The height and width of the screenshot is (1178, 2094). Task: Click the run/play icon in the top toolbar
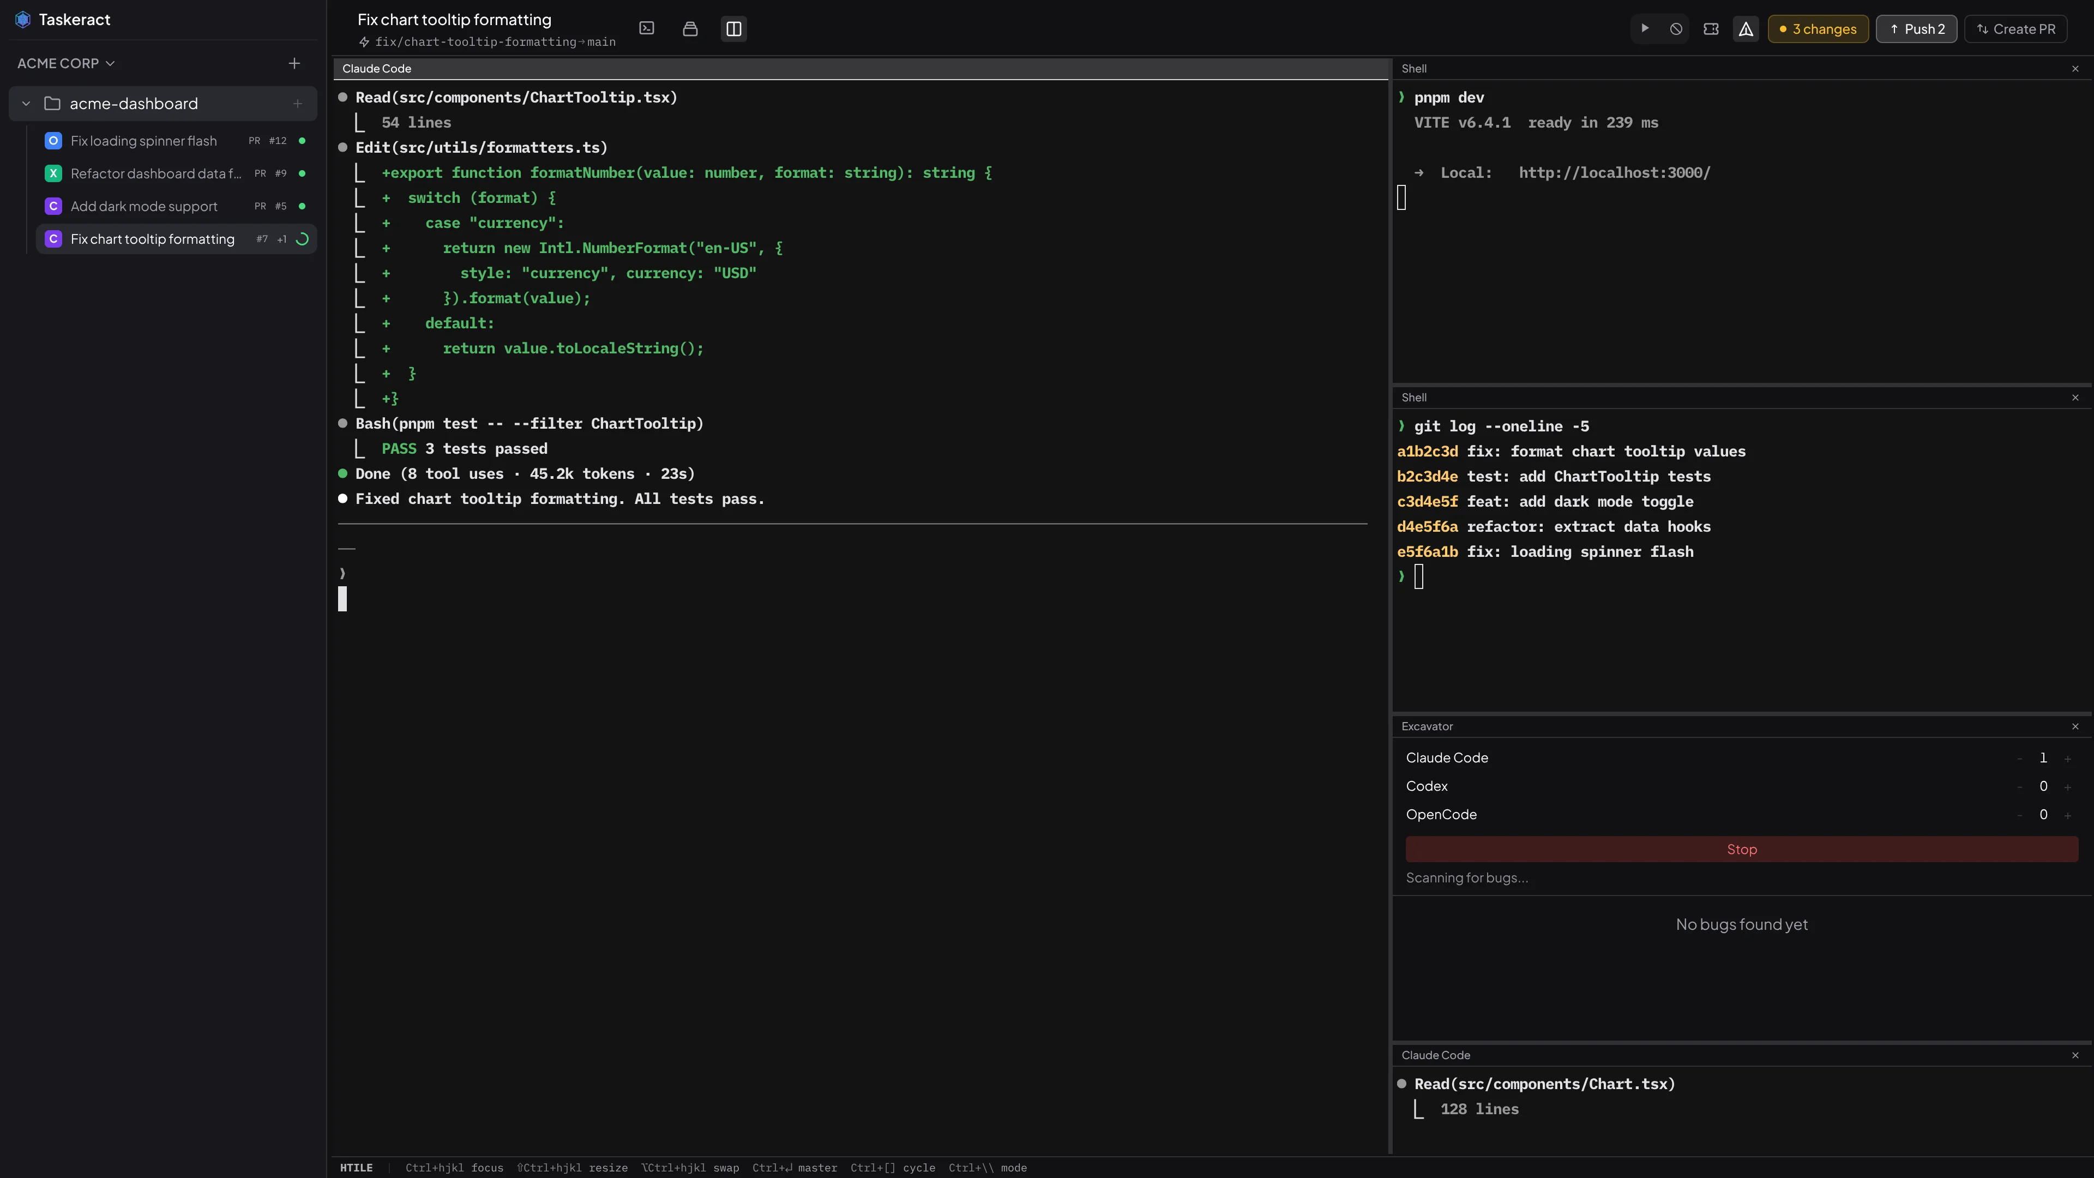(1644, 28)
